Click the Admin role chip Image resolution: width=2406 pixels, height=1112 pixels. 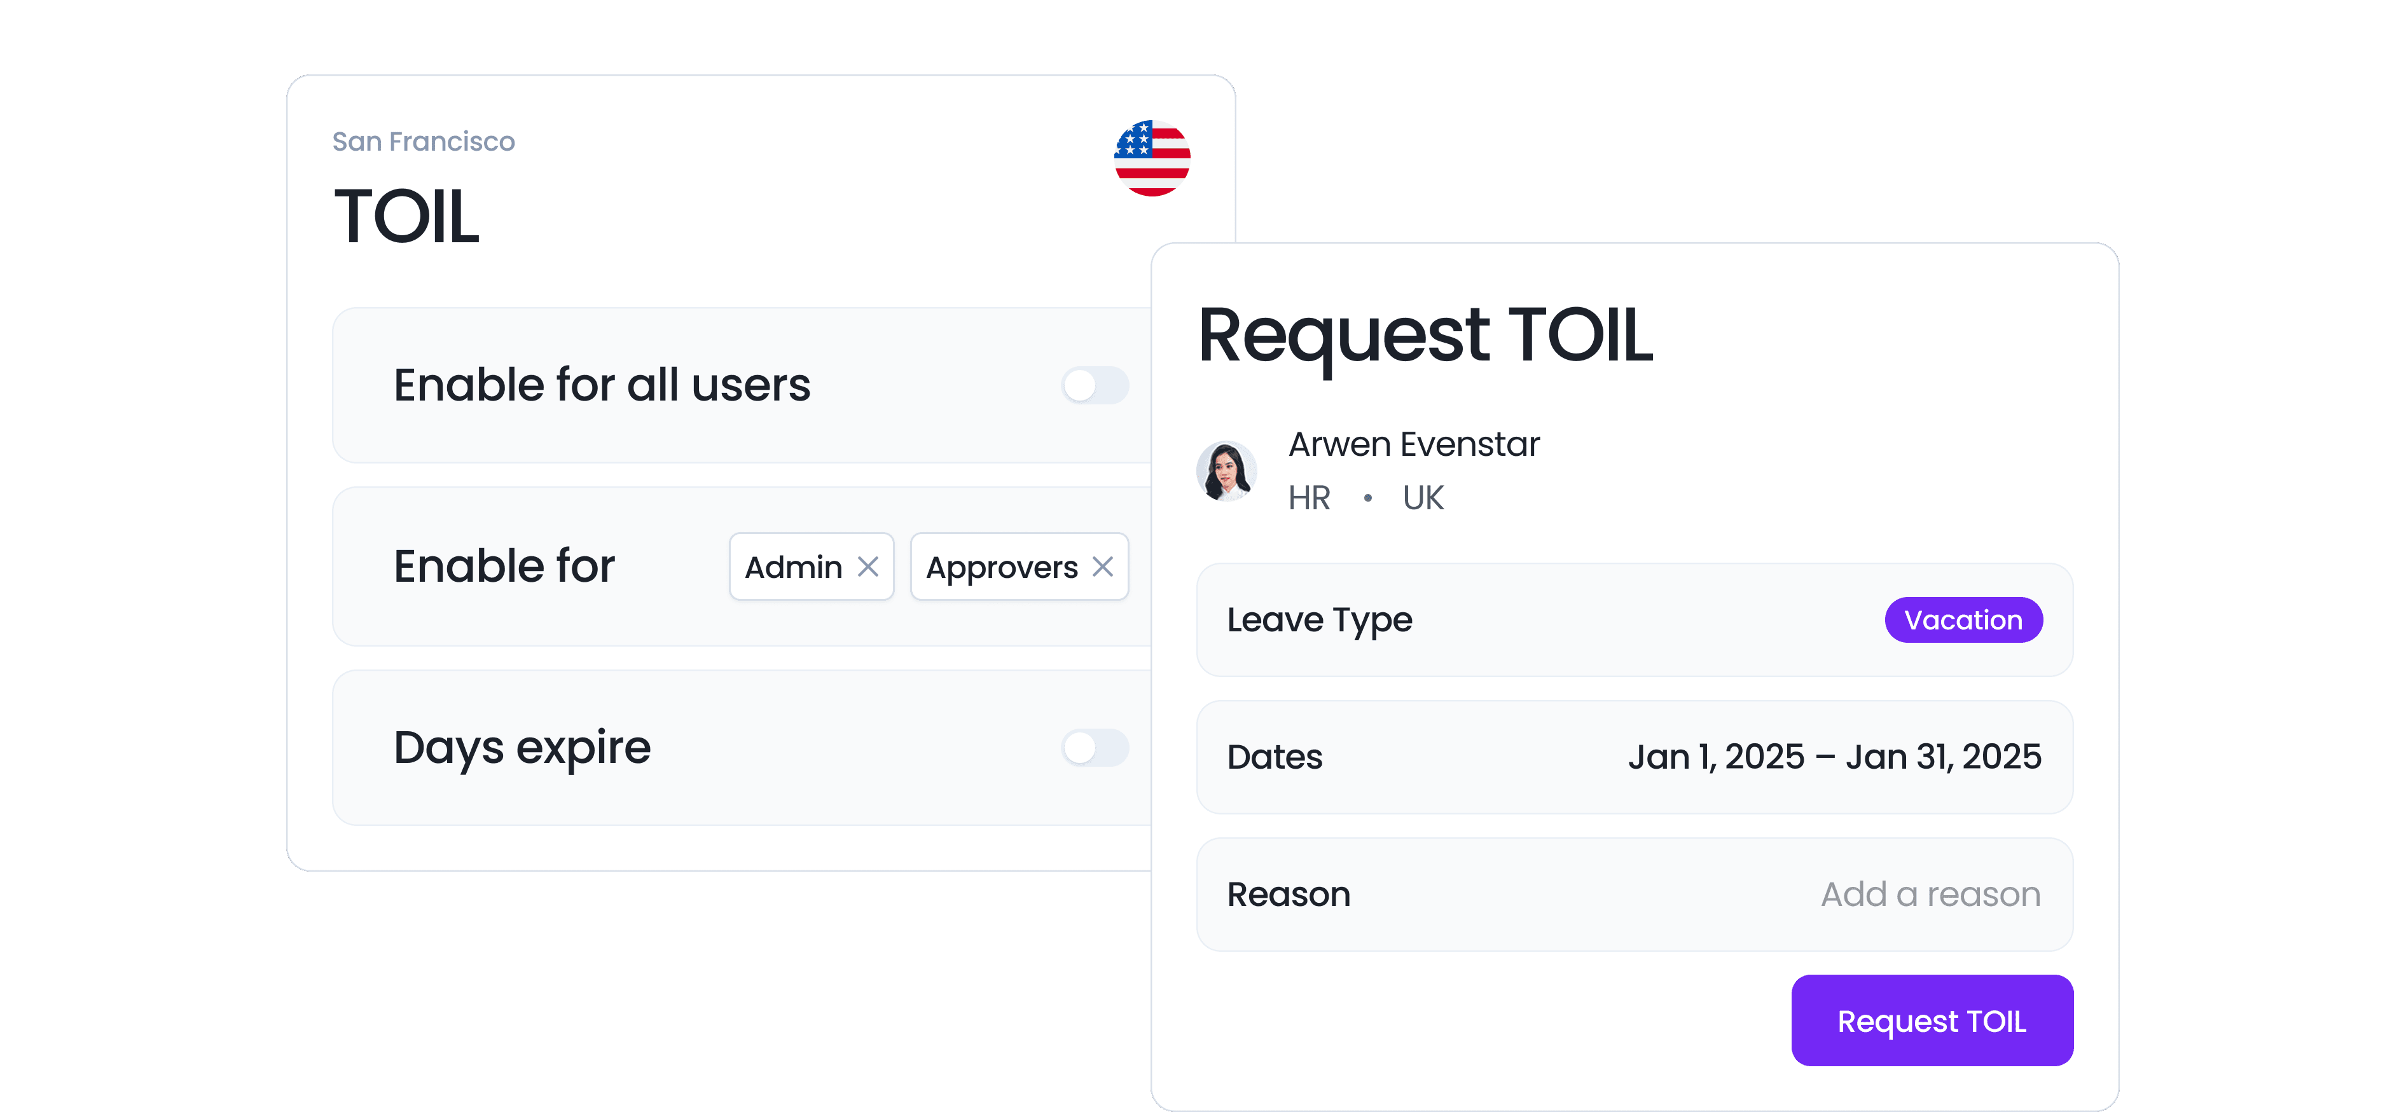coord(811,566)
